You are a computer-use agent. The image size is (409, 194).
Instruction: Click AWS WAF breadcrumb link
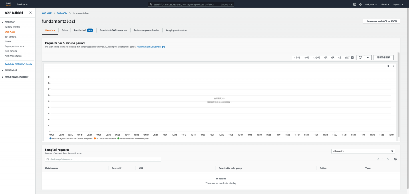46,13
